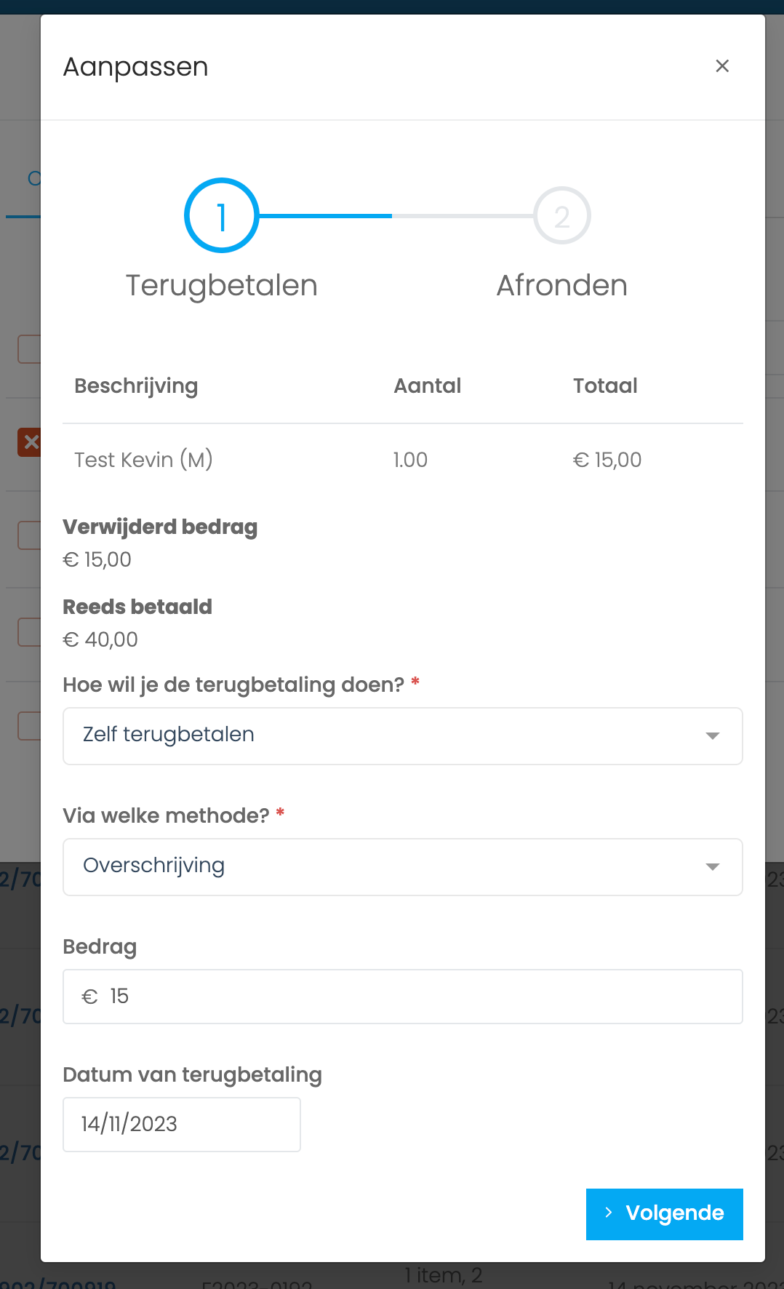Click the Bedrag amount input field
The height and width of the screenshot is (1289, 784).
[x=403, y=997]
